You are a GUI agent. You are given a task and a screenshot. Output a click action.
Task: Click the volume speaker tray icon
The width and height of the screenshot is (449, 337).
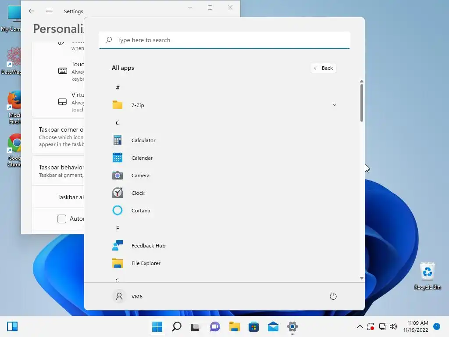pos(393,326)
